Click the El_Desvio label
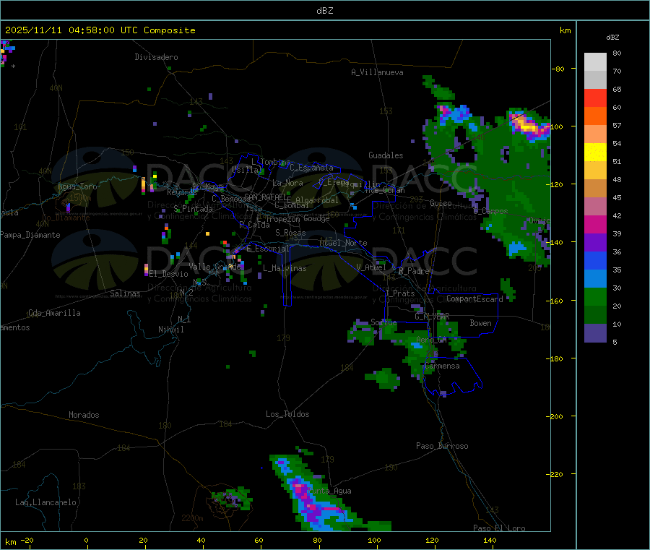 168,274
